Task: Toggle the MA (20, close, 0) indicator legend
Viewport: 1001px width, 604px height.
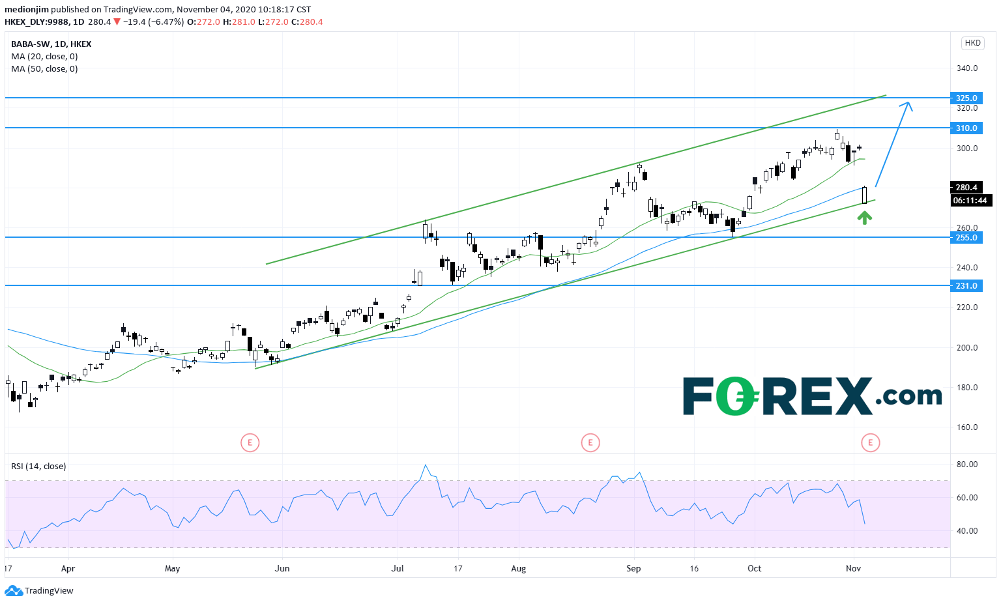Action: (44, 57)
